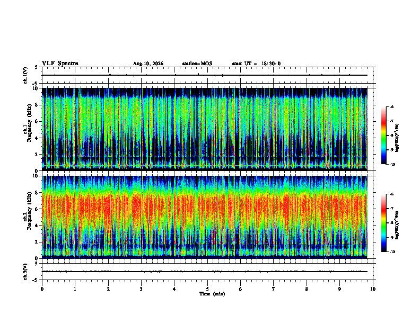Click inside the ch.1 spectrogram panel
The image size is (420, 324).
point(205,129)
